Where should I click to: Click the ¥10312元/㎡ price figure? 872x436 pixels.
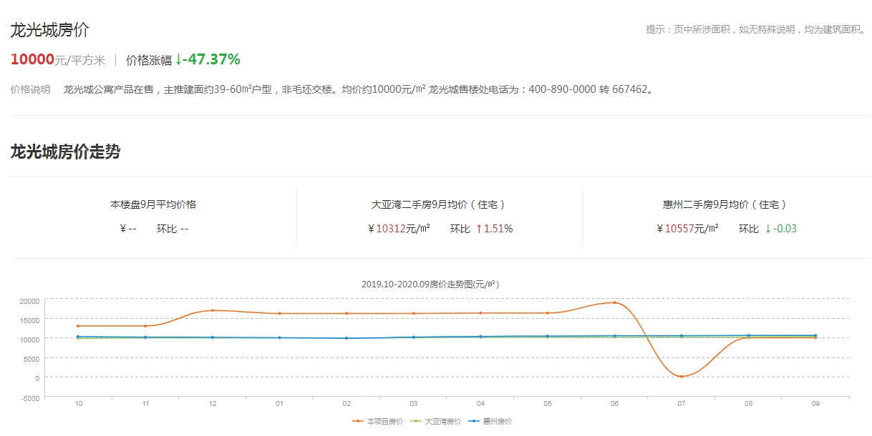[399, 229]
